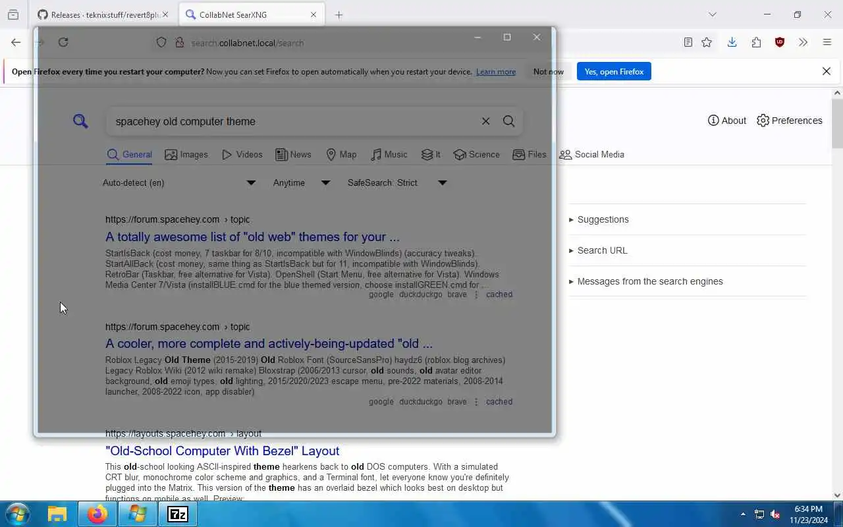Toggle reader view icon

tap(688, 42)
